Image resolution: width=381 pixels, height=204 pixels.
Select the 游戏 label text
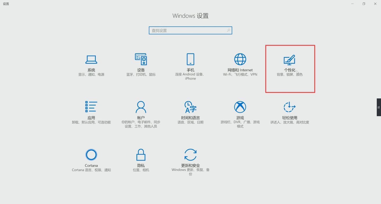coord(240,118)
